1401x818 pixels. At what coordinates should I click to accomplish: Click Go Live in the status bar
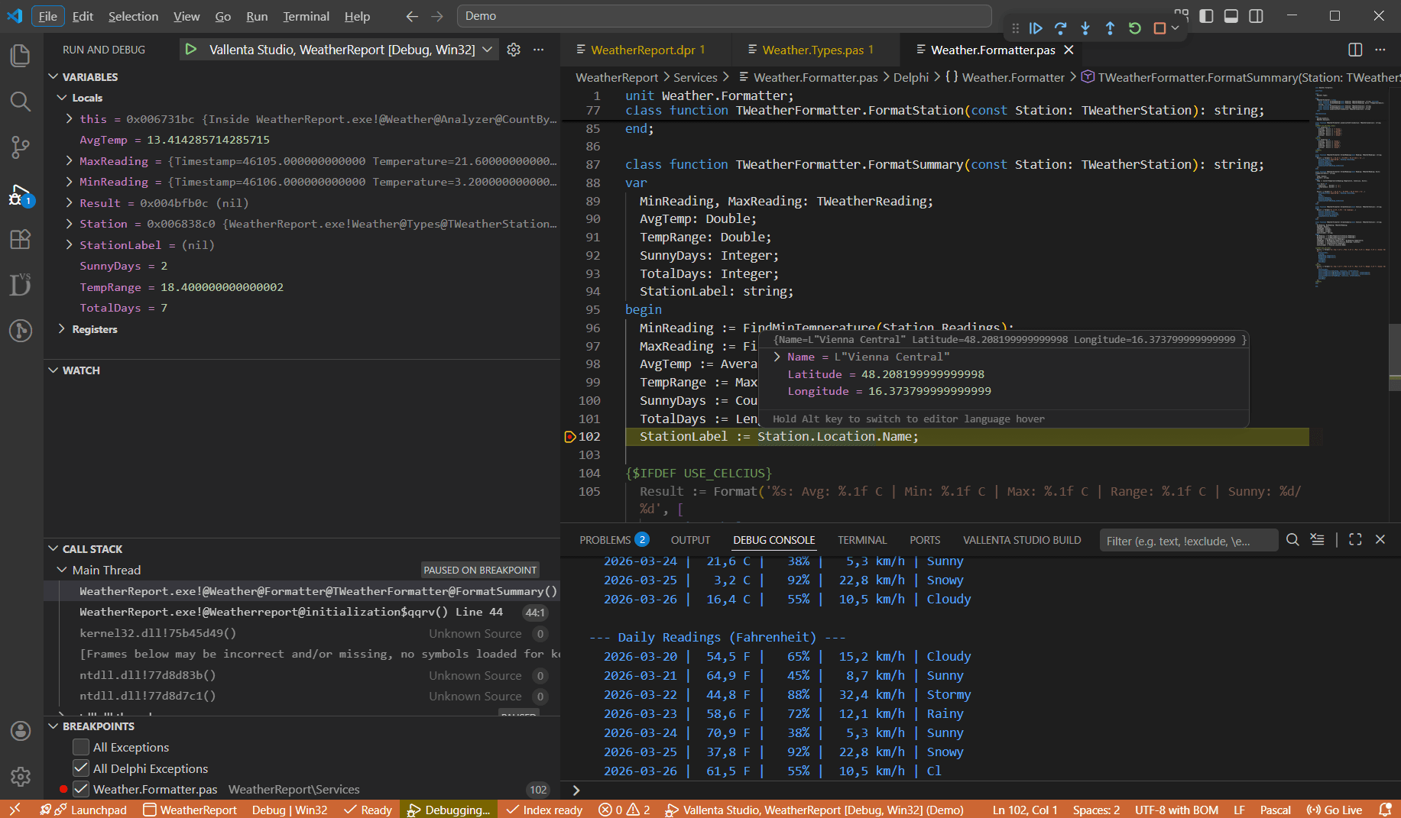1335,810
